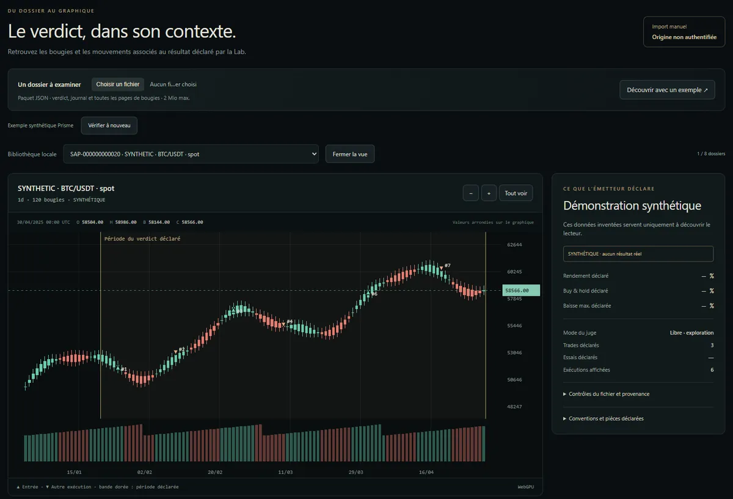Click the SYNTHETIC · BTC/USDT · spot chart title

[66, 189]
